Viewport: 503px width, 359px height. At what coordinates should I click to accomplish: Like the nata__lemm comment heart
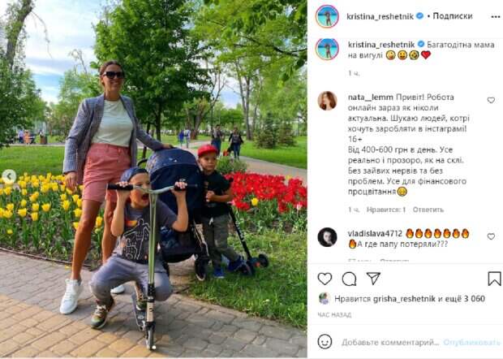point(491,100)
